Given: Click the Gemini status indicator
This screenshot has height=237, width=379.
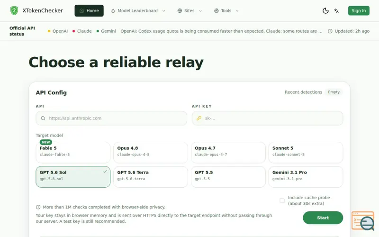Looking at the screenshot, I should [106, 31].
